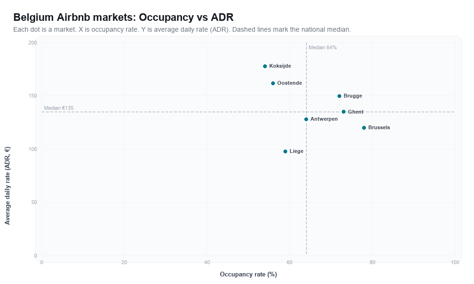Click the 'Median 64%' annotation
The width and height of the screenshot is (474, 284).
(322, 47)
